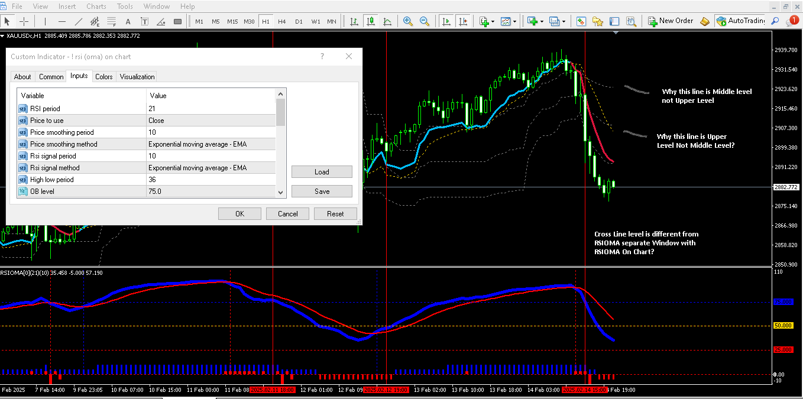Switch to the Colors tab
This screenshot has width=803, height=399.
point(104,77)
